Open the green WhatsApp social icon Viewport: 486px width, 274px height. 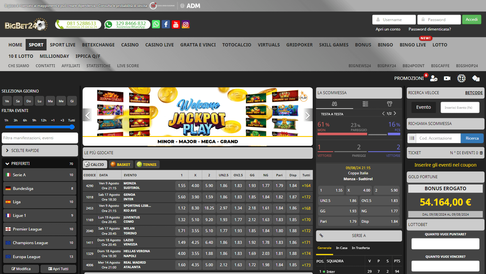tap(156, 24)
